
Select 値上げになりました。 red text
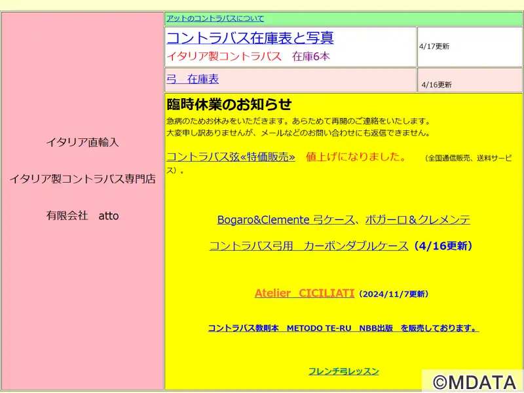coord(356,157)
